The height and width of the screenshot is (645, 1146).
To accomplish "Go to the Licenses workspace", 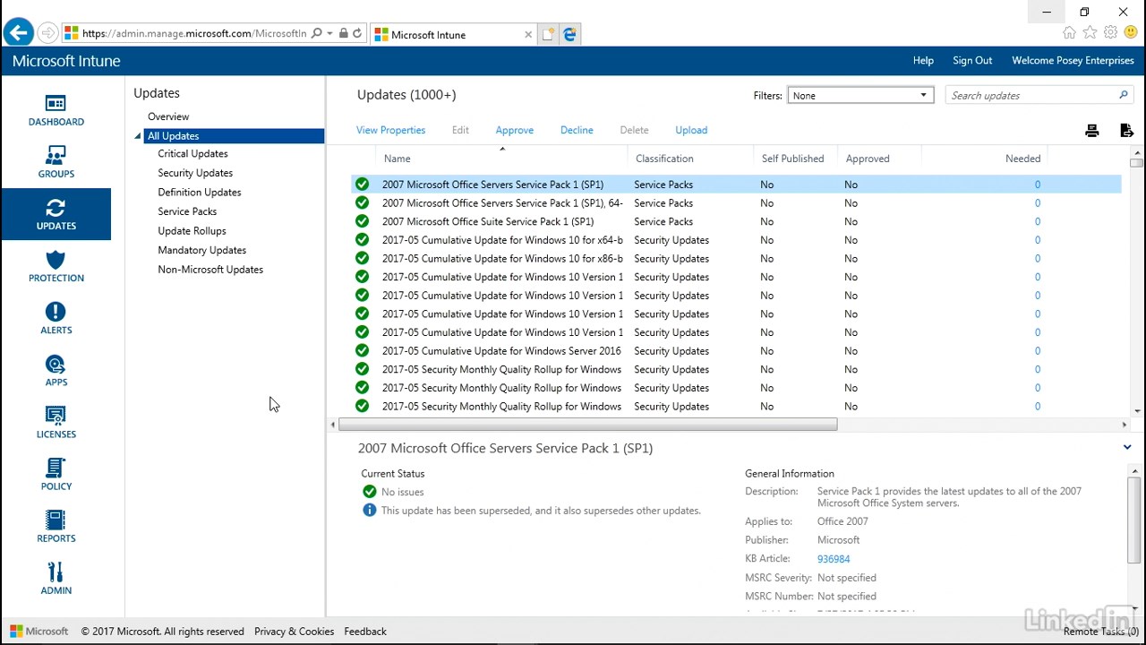I will (x=56, y=422).
